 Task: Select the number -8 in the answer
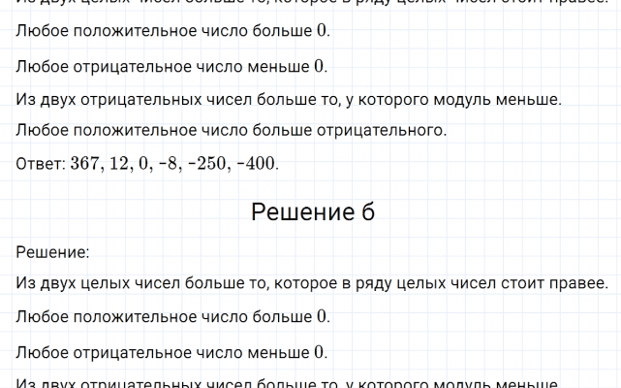(175, 163)
